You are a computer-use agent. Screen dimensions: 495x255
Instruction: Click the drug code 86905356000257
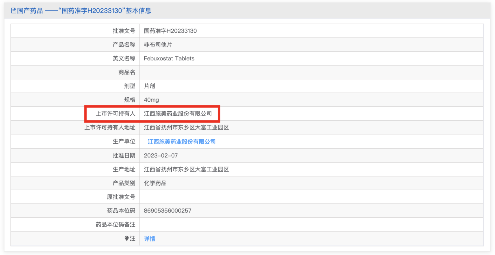[x=168, y=211]
